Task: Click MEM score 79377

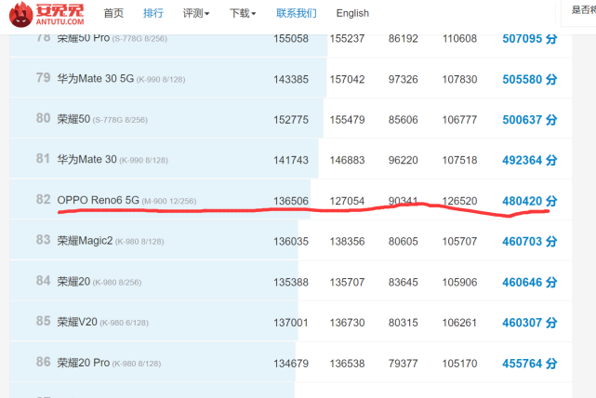Action: tap(403, 364)
